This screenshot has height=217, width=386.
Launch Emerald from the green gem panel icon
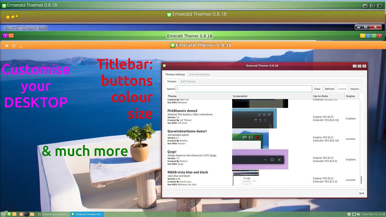point(9,214)
